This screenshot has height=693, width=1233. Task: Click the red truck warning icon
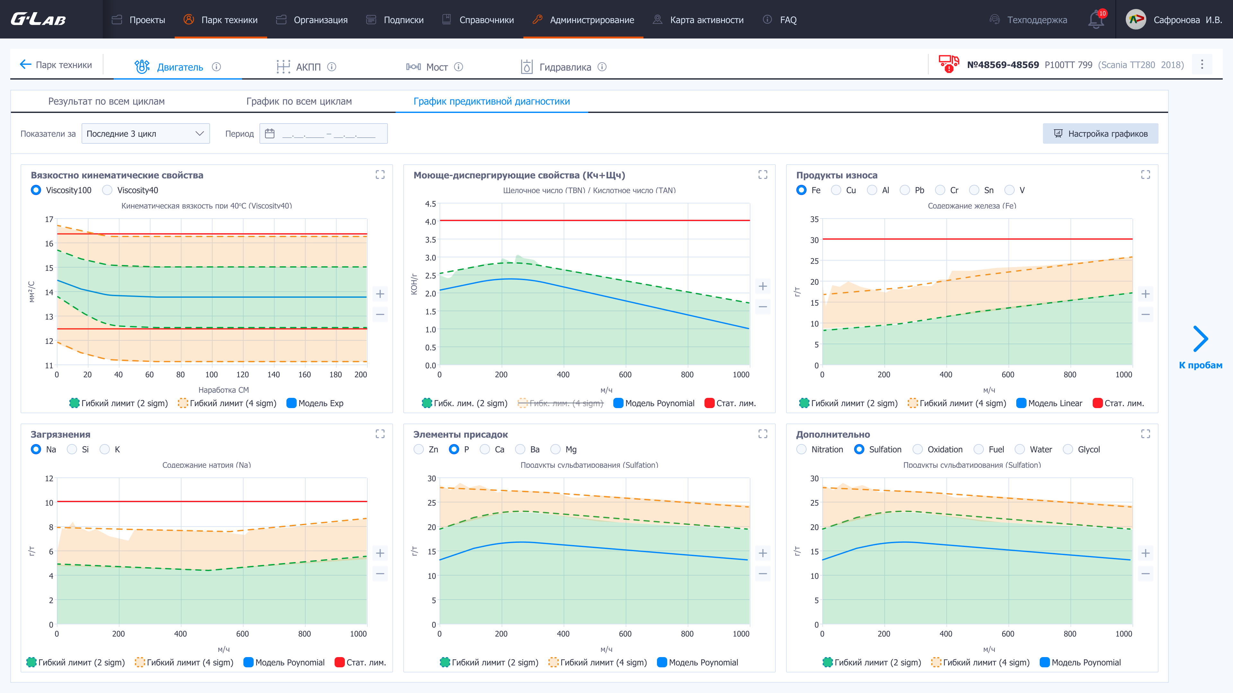(948, 64)
